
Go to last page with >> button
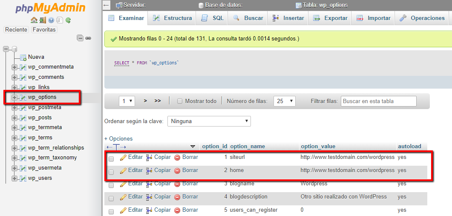click(157, 101)
